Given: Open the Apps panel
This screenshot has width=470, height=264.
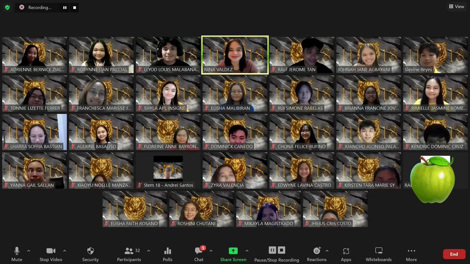Looking at the screenshot, I should coord(346,254).
